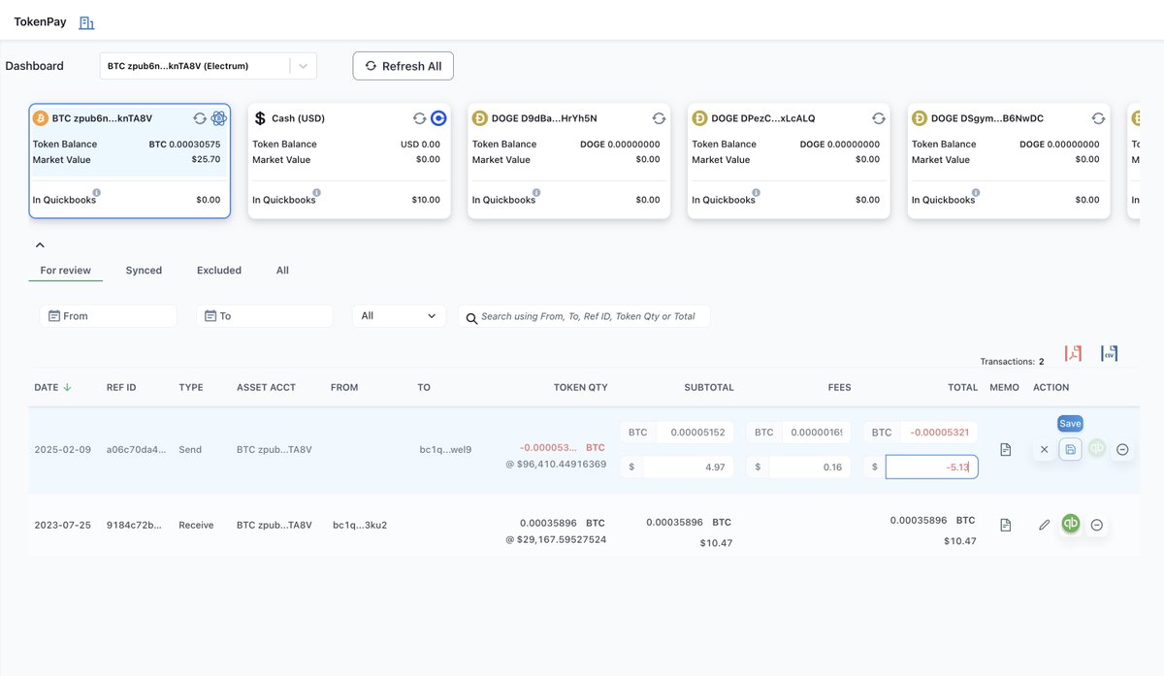
Task: Click the TokenPay logo text
Action: tap(41, 21)
